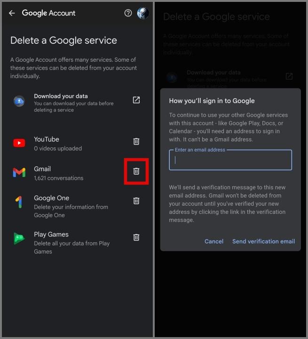Select the 'Gmail' service name
Image resolution: width=308 pixels, height=339 pixels.
tap(42, 169)
